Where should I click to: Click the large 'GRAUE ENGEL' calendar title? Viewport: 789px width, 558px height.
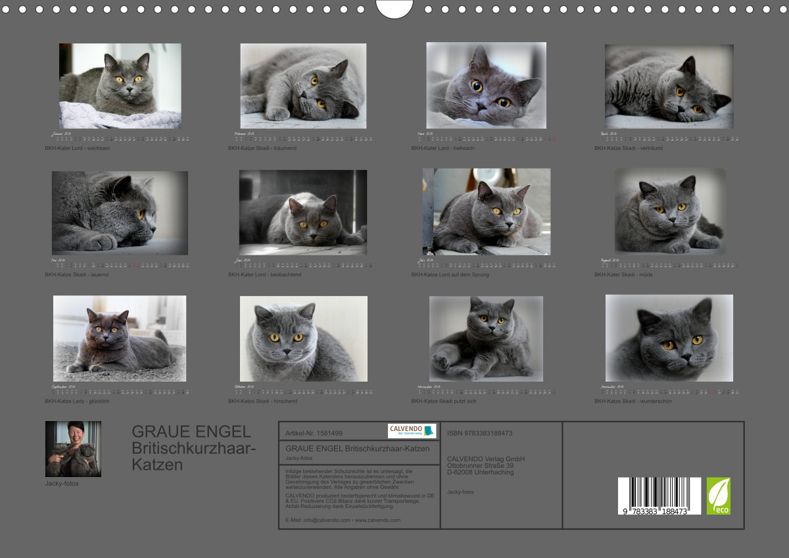point(191,432)
